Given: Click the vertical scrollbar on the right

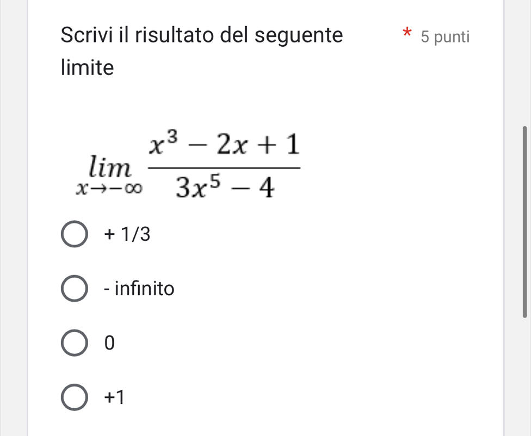Looking at the screenshot, I should 524,221.
